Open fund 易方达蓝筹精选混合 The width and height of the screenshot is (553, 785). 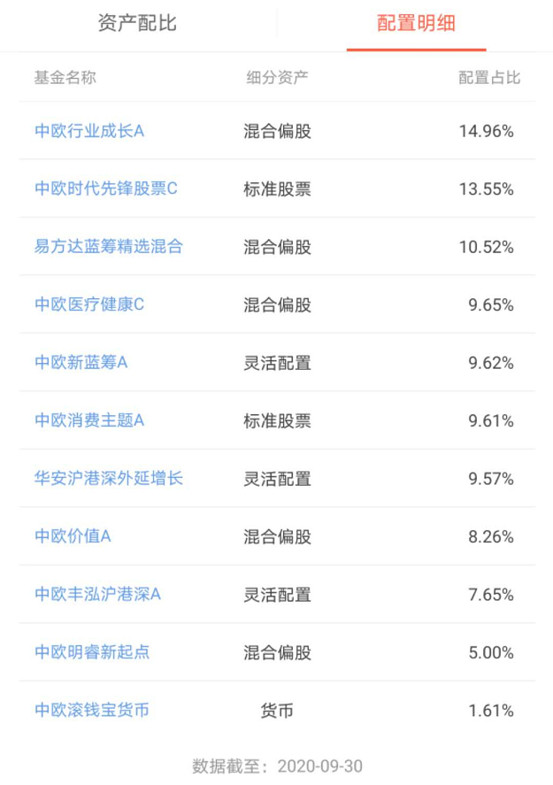(x=109, y=247)
